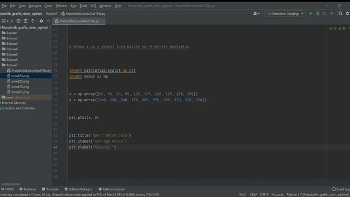Select ornek24.png in the project tree

[20, 76]
